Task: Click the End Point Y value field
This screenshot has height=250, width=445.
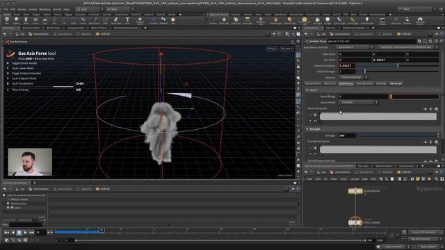Action: [x=389, y=60]
